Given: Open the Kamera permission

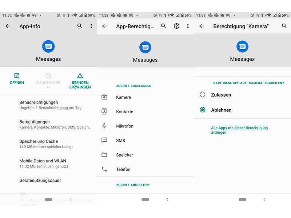Looking at the screenshot, I should (x=145, y=97).
